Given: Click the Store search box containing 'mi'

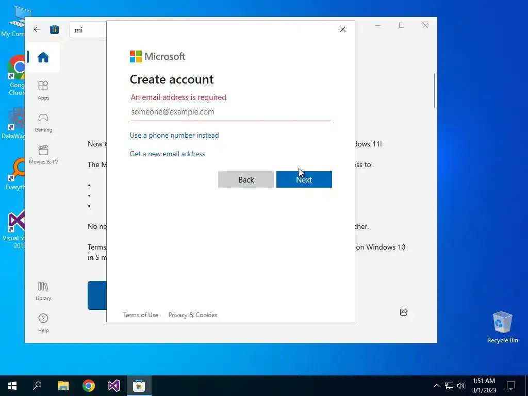Looking at the screenshot, I should point(88,30).
